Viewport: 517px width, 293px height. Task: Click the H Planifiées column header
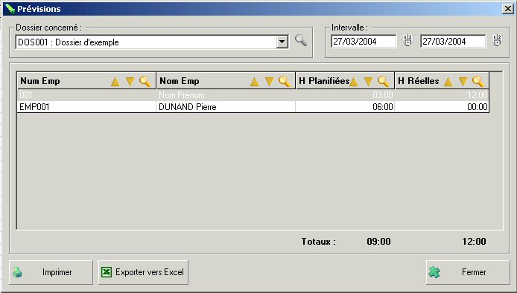pyautogui.click(x=345, y=81)
